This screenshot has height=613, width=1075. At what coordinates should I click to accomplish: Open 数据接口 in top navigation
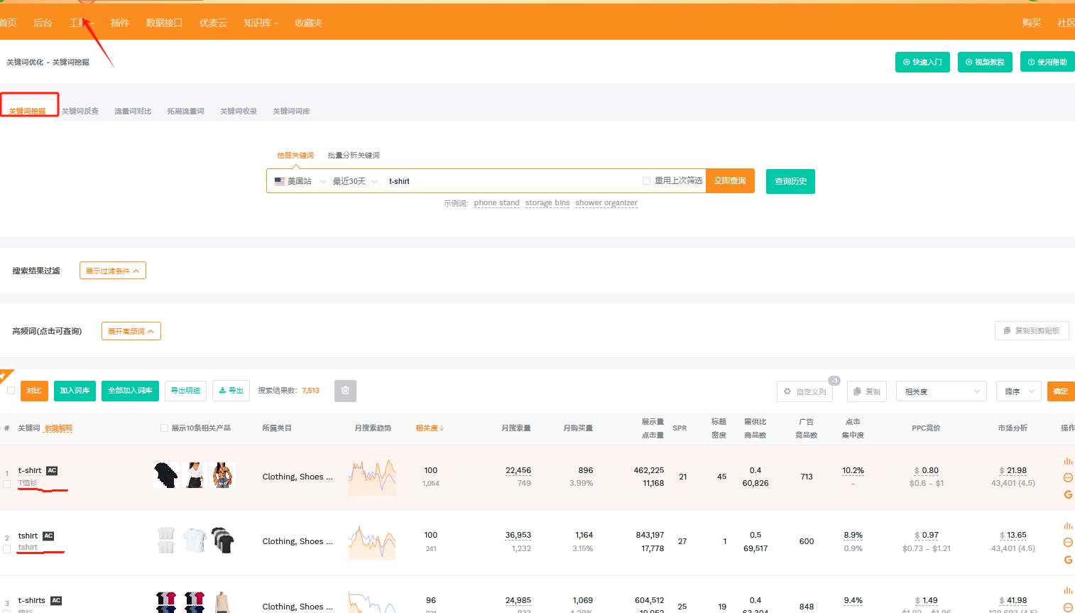(164, 23)
